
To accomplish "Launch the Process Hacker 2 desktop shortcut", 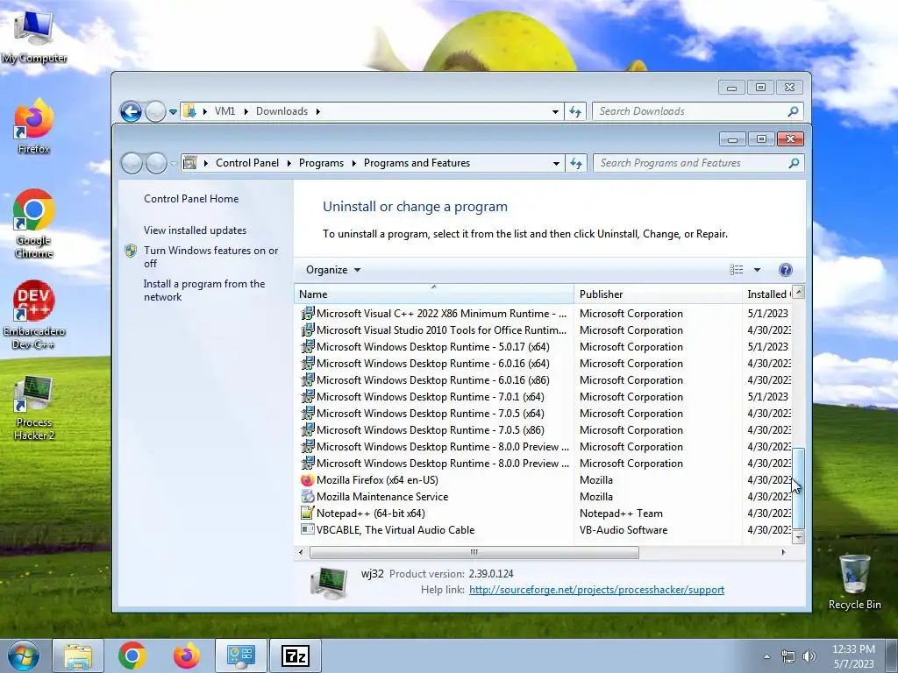I will click(x=34, y=407).
